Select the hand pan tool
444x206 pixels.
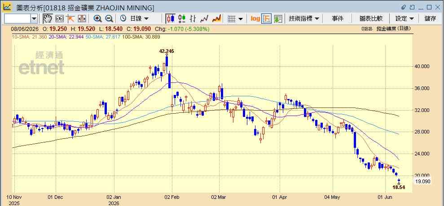tap(48, 19)
